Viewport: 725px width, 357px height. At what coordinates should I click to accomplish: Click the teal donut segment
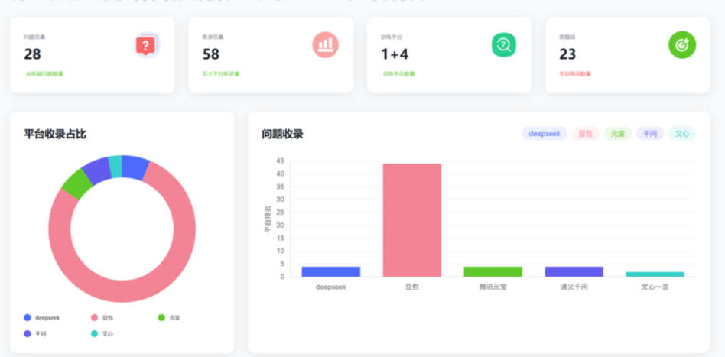click(x=115, y=167)
